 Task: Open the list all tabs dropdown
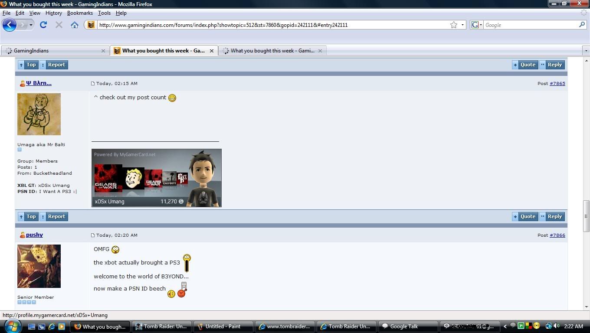click(586, 51)
